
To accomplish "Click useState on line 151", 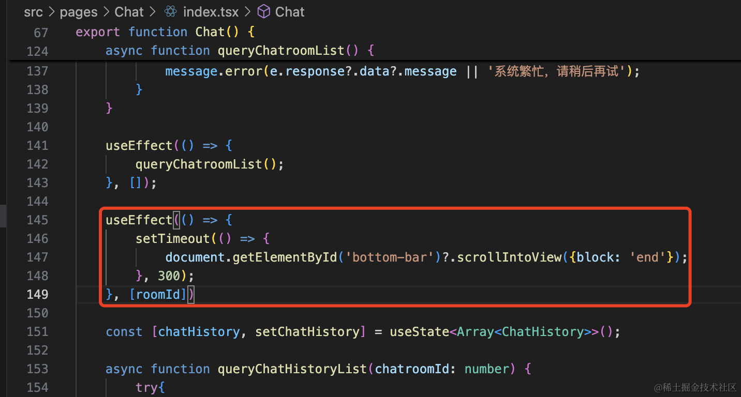I will coord(419,331).
